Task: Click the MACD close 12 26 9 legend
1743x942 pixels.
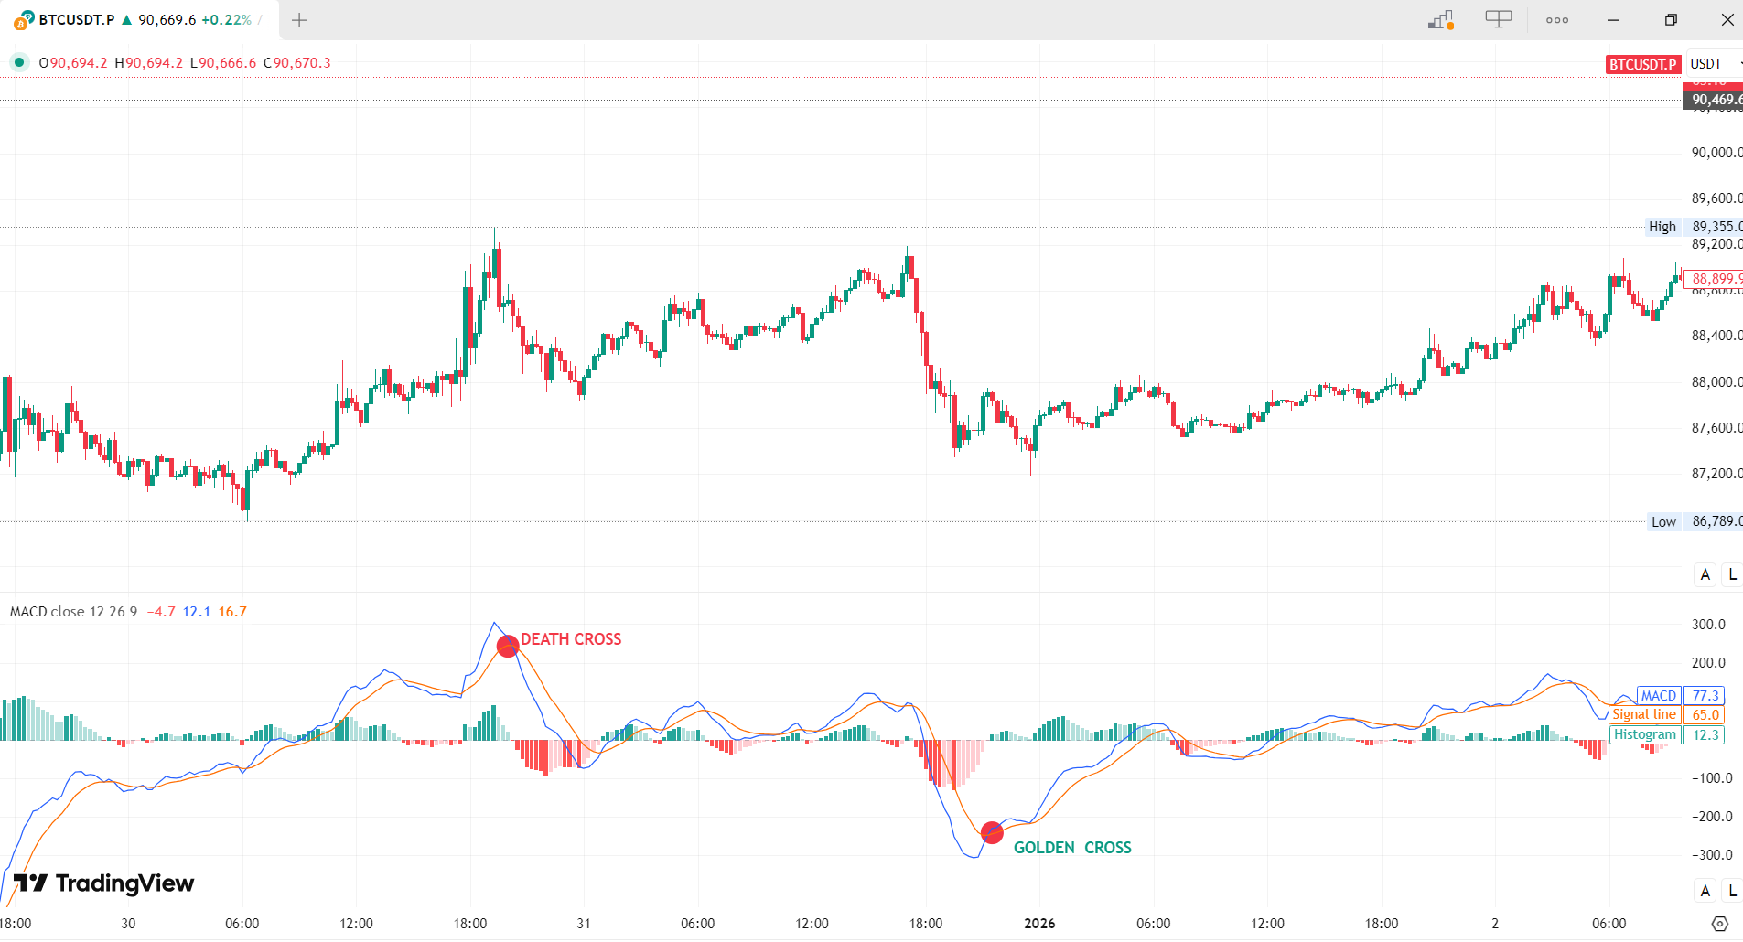Action: 73,612
